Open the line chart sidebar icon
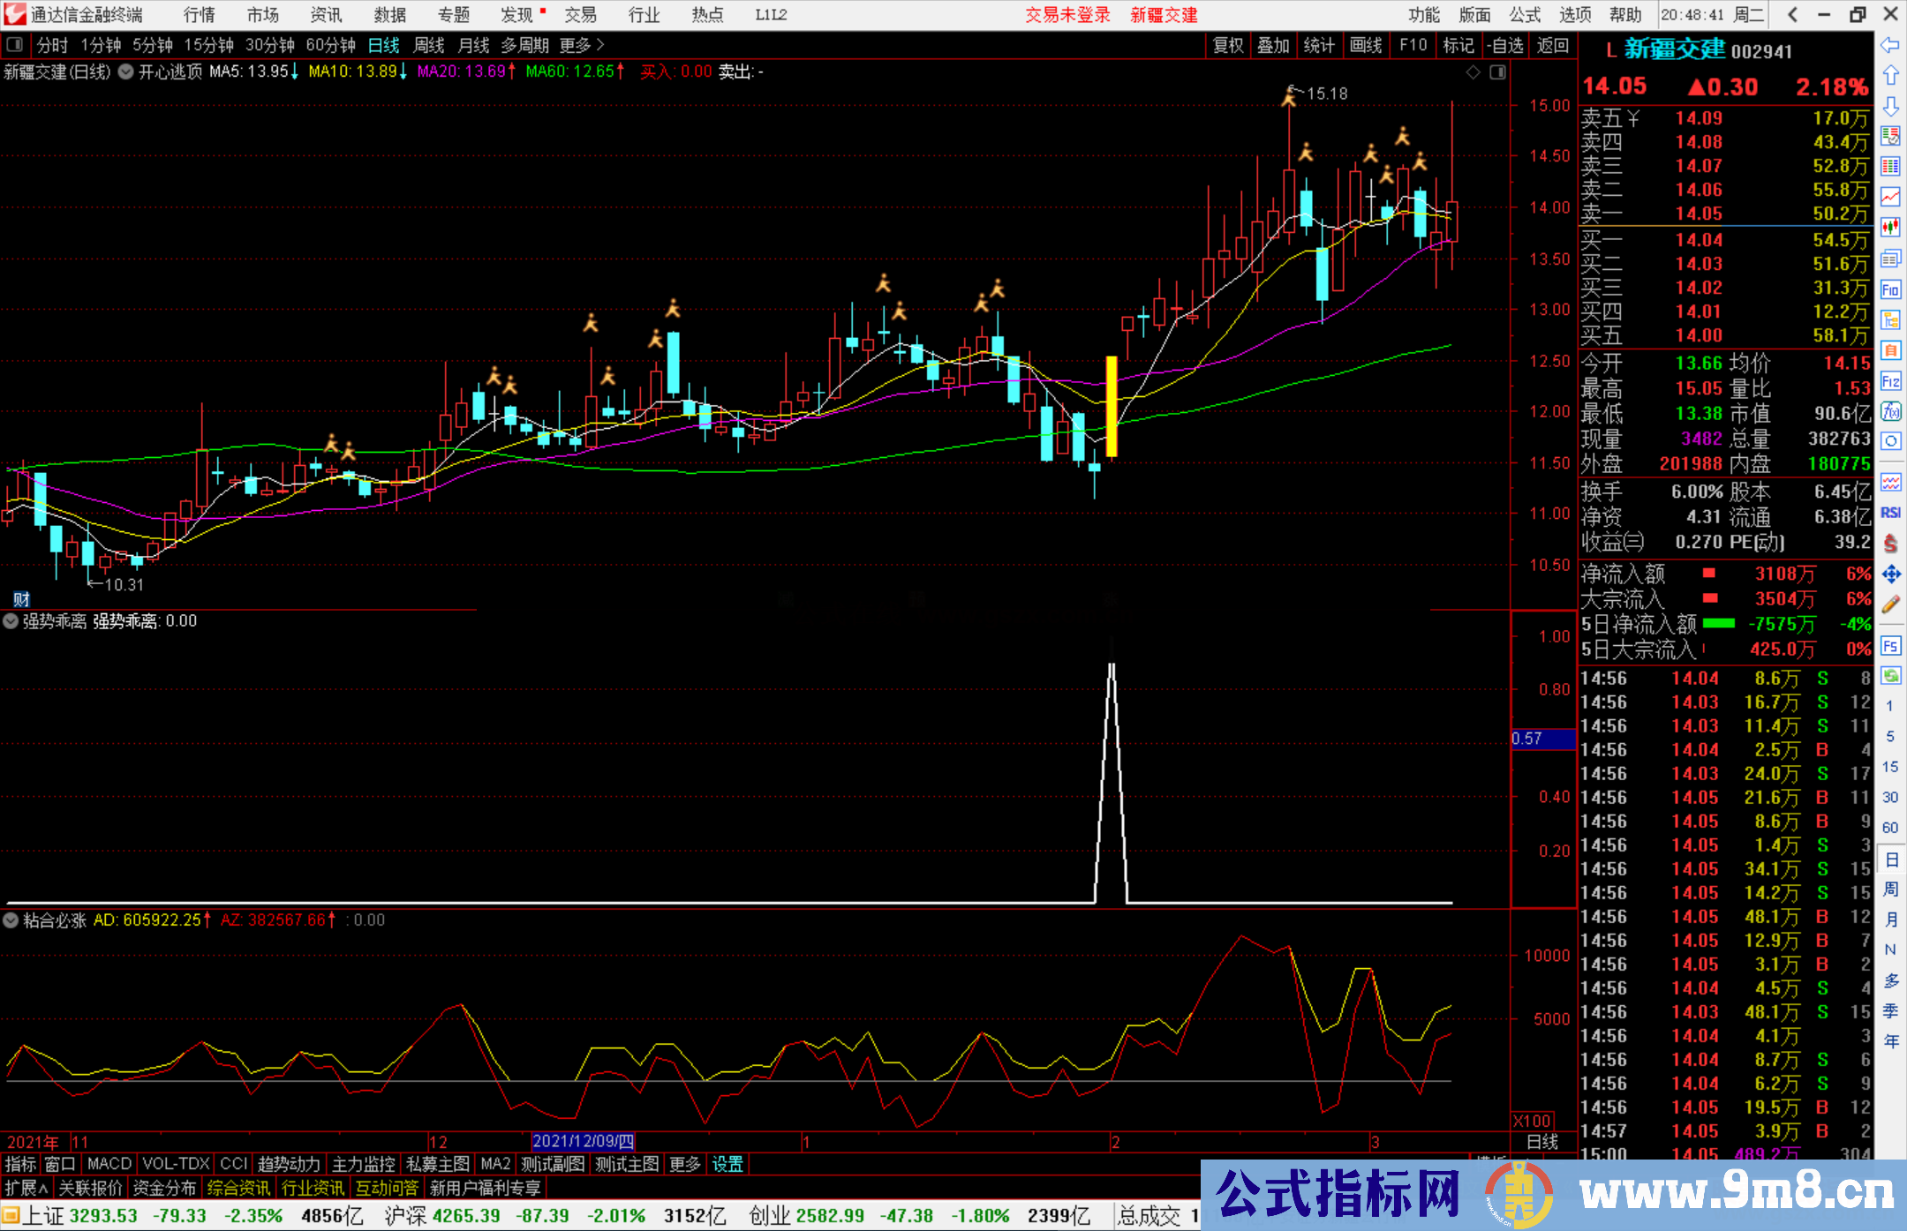This screenshot has height=1231, width=1907. pyautogui.click(x=1890, y=196)
